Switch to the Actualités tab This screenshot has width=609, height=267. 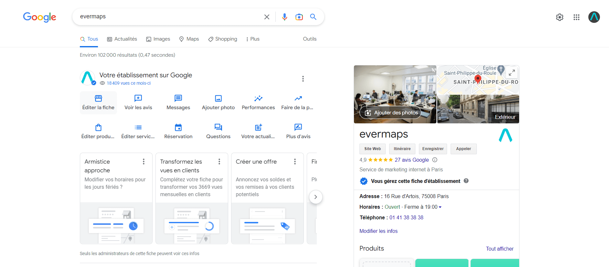(122, 39)
